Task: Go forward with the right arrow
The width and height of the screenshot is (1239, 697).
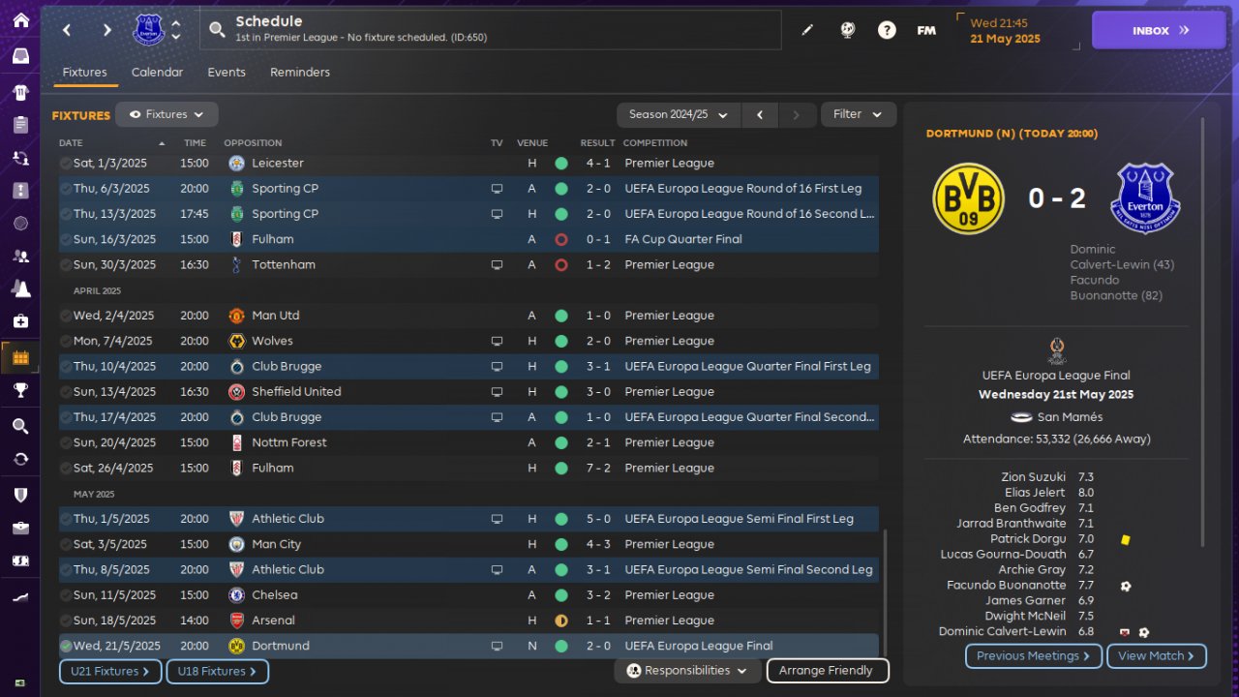Action: (x=106, y=30)
